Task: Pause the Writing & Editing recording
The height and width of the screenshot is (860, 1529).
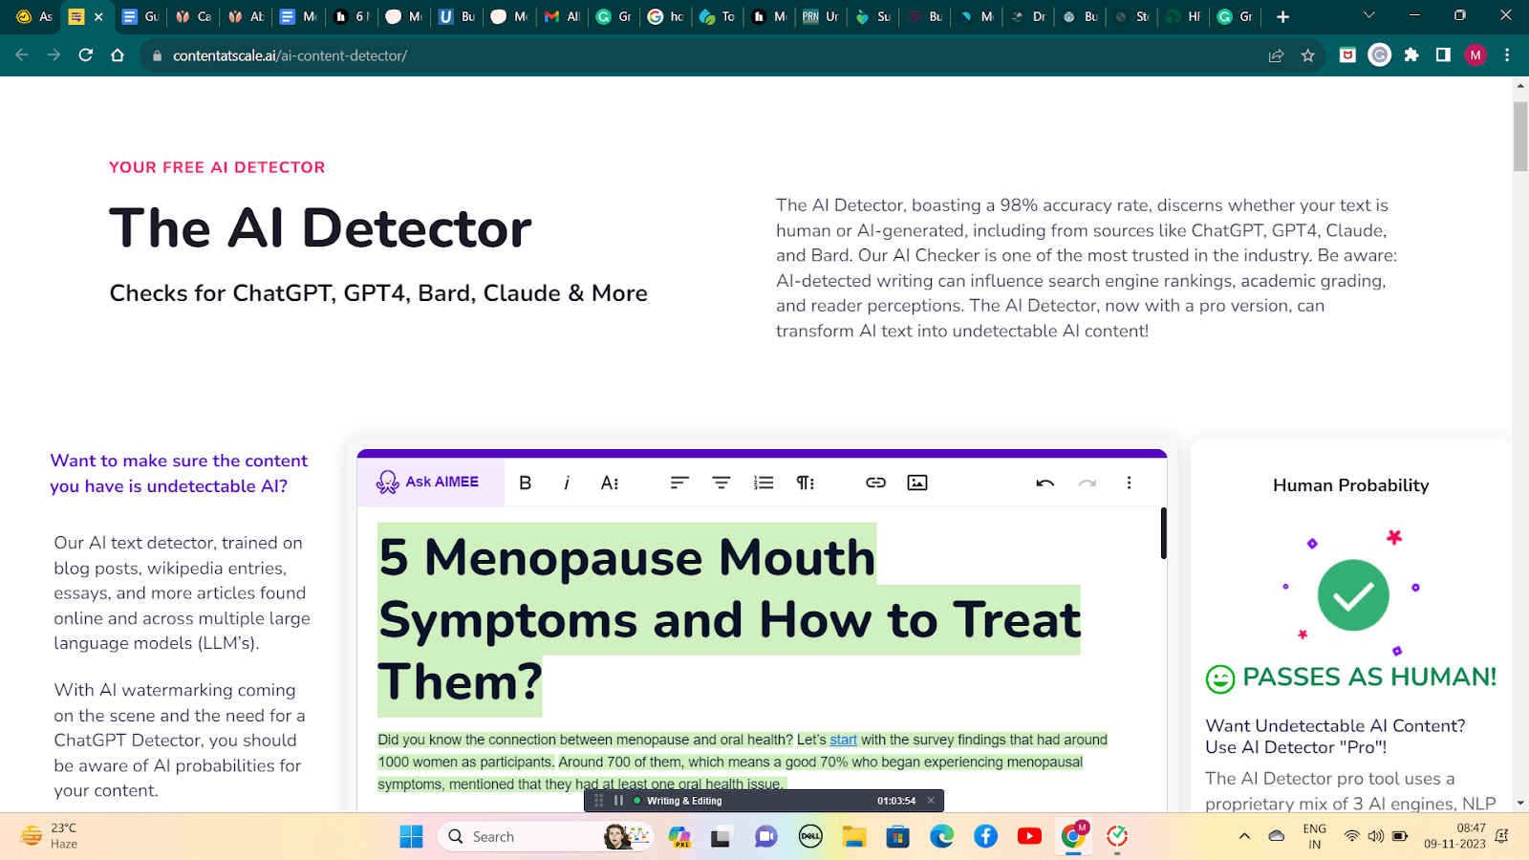Action: (617, 800)
